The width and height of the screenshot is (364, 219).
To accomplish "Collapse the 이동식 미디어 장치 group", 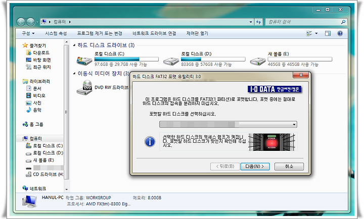I will tap(74, 74).
